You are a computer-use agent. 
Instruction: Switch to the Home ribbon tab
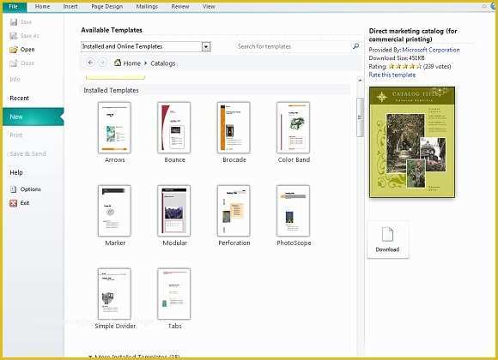coord(42,7)
